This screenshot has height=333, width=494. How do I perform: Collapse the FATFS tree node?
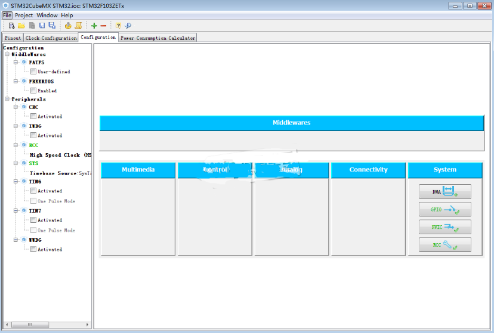(x=16, y=63)
